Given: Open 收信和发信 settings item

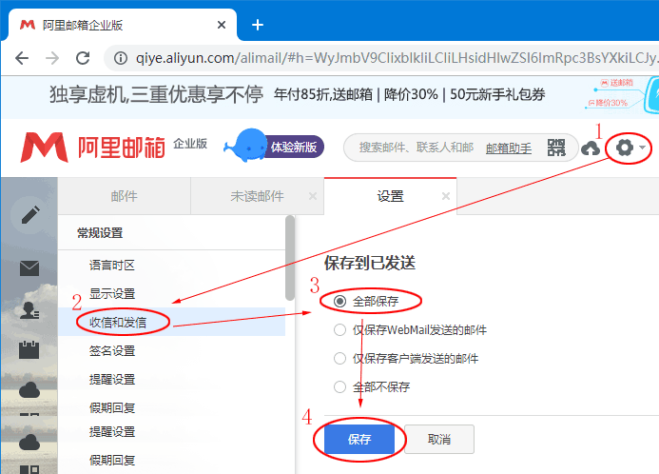Looking at the screenshot, I should 118,322.
